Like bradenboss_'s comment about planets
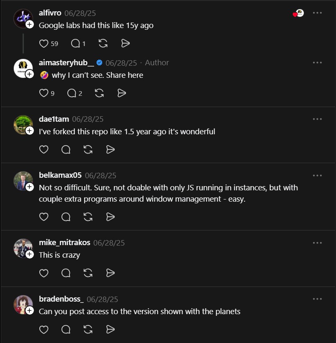This screenshot has height=343, width=336. point(44,329)
